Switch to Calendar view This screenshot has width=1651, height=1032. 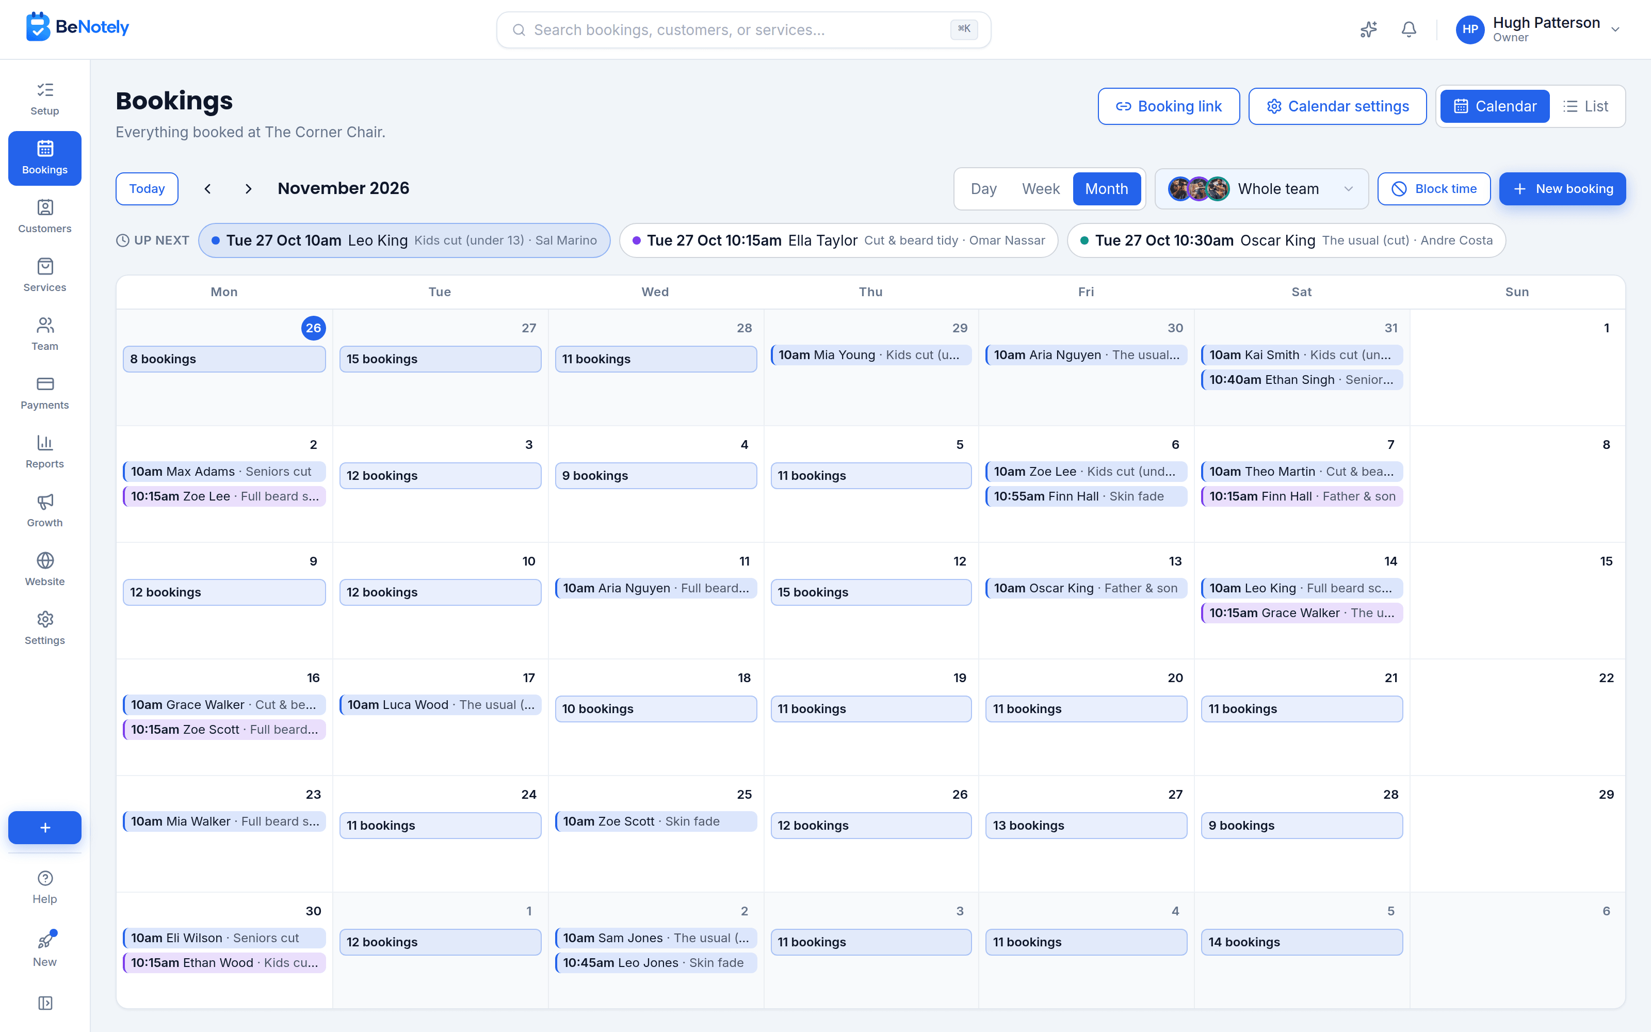(x=1495, y=106)
